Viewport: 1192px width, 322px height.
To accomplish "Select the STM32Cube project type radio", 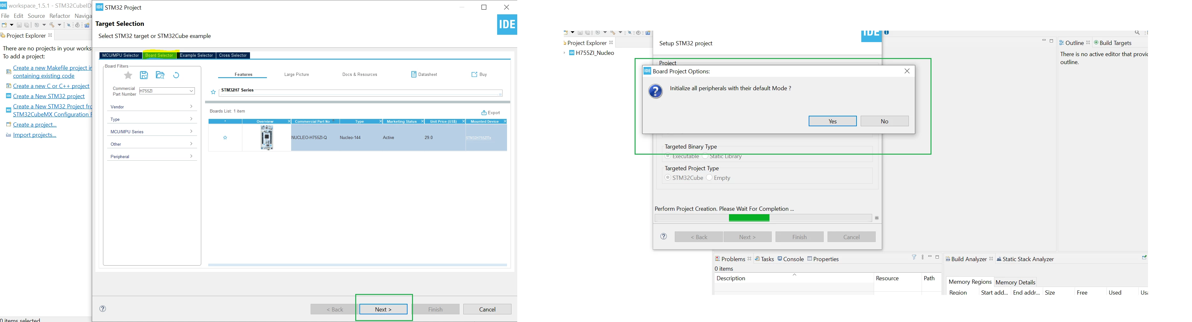I will click(x=668, y=178).
